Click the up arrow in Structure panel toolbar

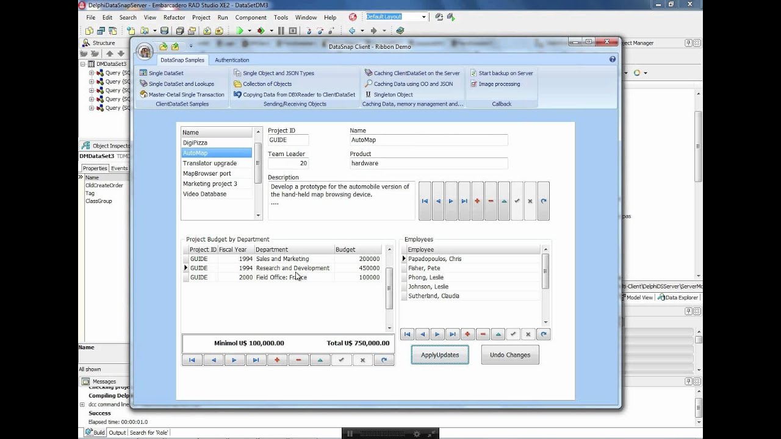[110, 54]
